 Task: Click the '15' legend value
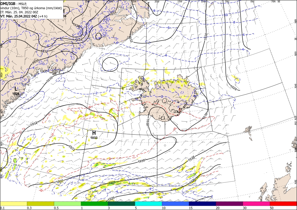click(x=191, y=208)
